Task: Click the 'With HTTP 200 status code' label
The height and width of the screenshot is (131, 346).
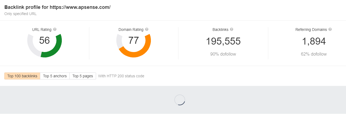Action: coord(121,76)
